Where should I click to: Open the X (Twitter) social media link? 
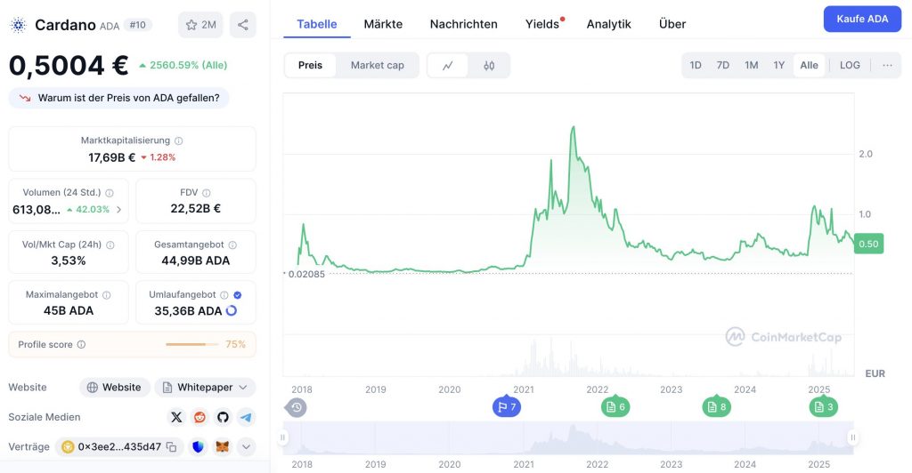[x=176, y=417]
